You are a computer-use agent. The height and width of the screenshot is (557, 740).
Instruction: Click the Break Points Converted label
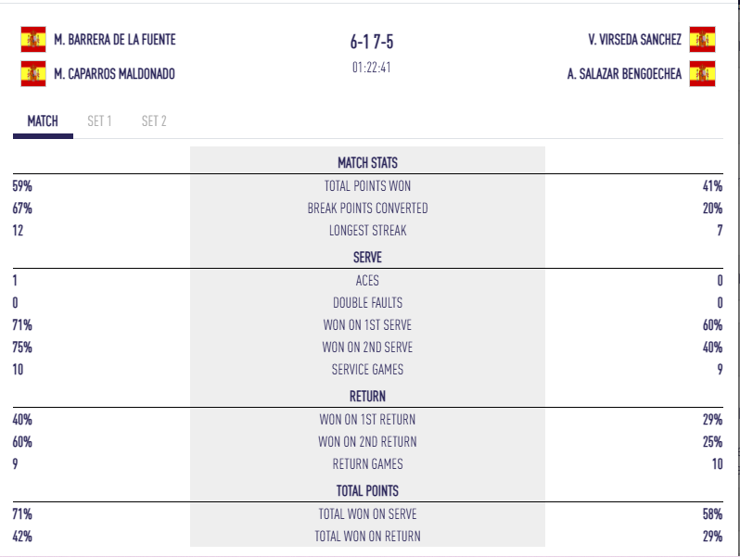tap(367, 209)
